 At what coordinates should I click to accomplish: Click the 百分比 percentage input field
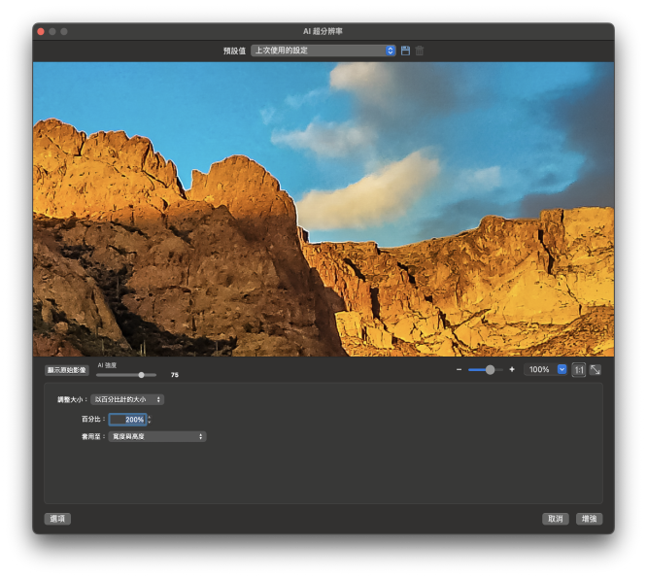[127, 420]
